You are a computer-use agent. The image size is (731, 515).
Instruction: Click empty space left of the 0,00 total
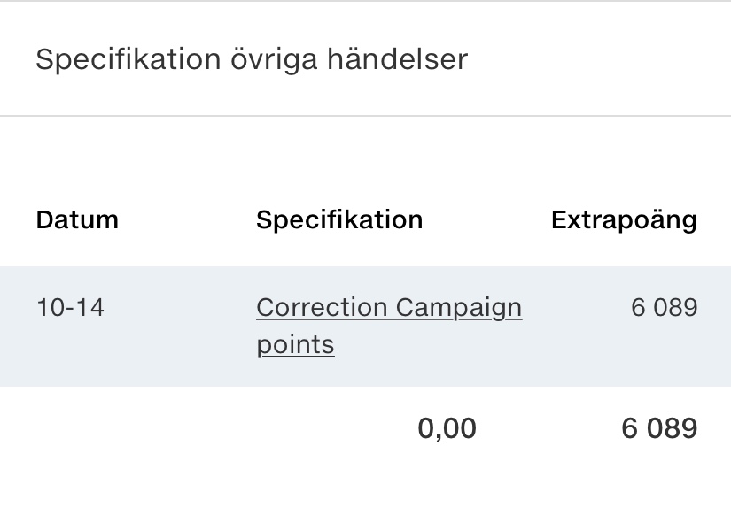click(177, 429)
